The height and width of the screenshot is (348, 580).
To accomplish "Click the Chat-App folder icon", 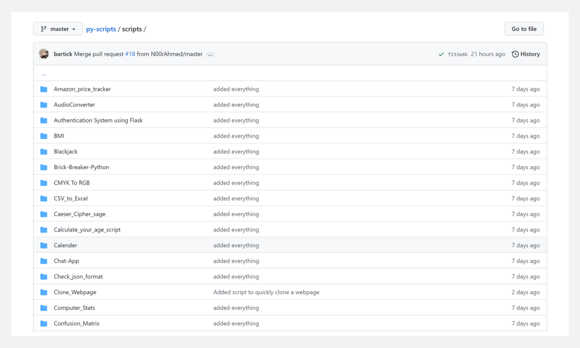I will coord(44,261).
